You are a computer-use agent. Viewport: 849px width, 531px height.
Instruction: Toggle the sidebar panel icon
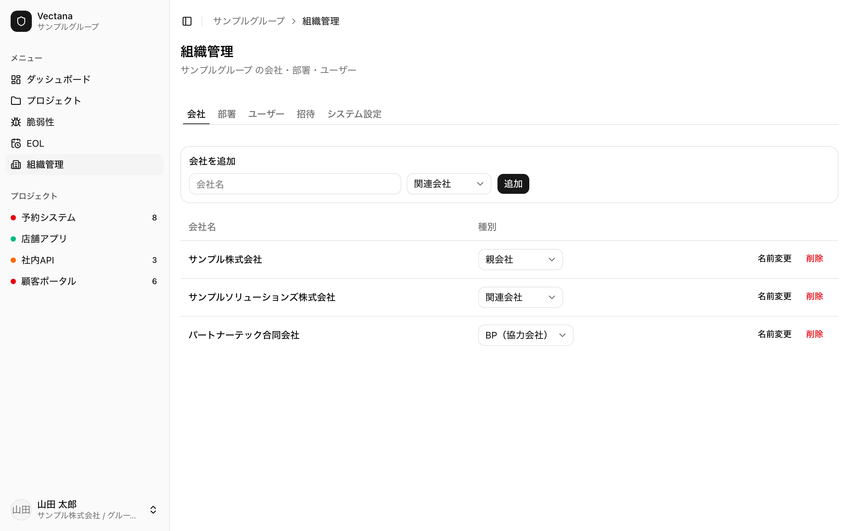(187, 21)
